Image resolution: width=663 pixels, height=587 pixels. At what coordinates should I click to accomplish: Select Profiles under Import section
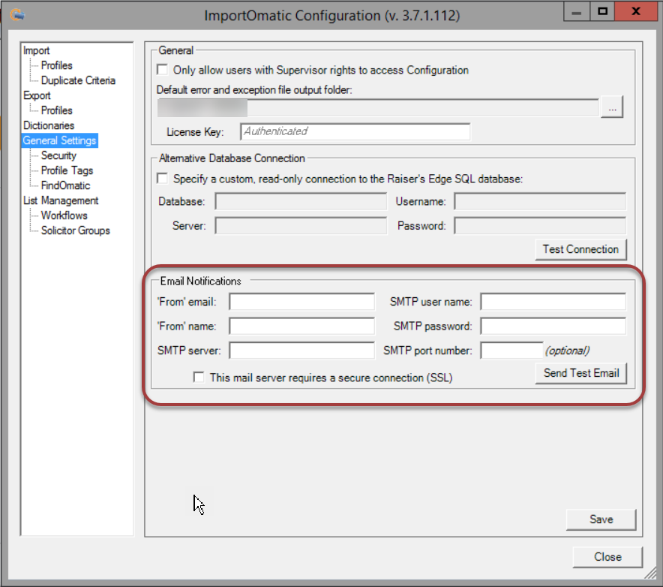(x=55, y=65)
